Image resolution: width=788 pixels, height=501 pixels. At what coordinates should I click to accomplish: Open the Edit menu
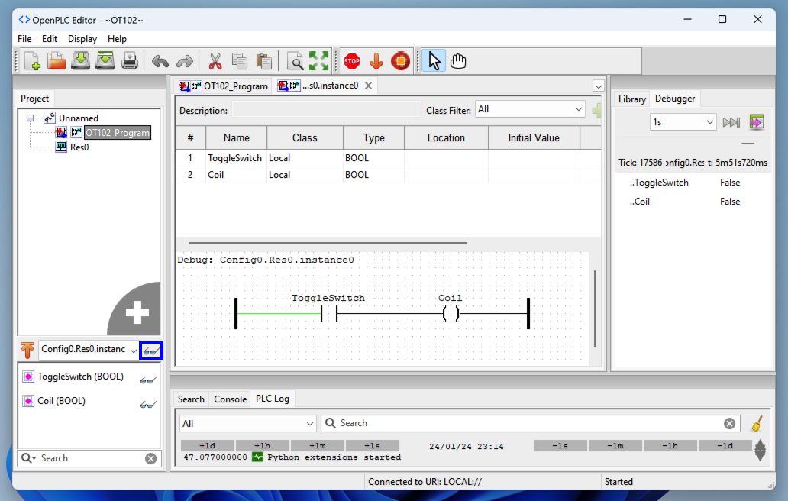49,39
